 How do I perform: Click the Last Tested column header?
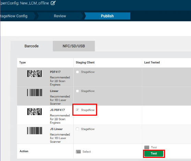pyautogui.click(x=152, y=62)
